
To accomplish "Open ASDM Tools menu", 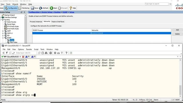I will (8, 4).
